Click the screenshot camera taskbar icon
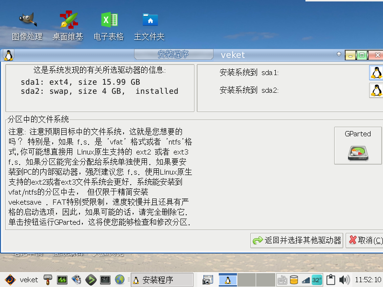The height and width of the screenshot is (287, 383). (x=208, y=280)
